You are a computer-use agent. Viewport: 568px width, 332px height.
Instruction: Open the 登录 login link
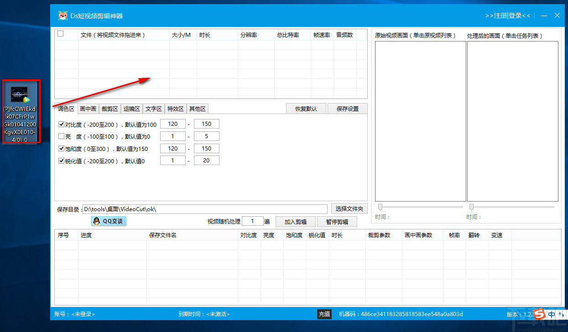pos(515,16)
